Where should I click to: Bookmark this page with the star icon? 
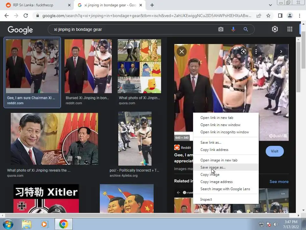click(268, 16)
